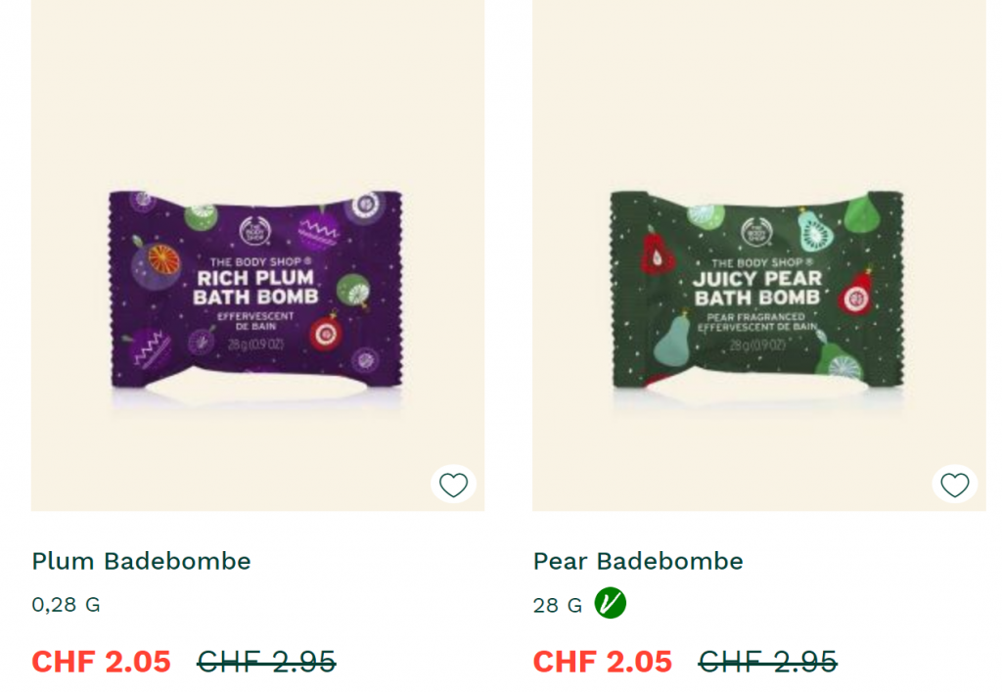The image size is (1002, 692).
Task: Click "JUICY PEAR BATH BOMB" text on wrapper
Action: [x=757, y=288]
